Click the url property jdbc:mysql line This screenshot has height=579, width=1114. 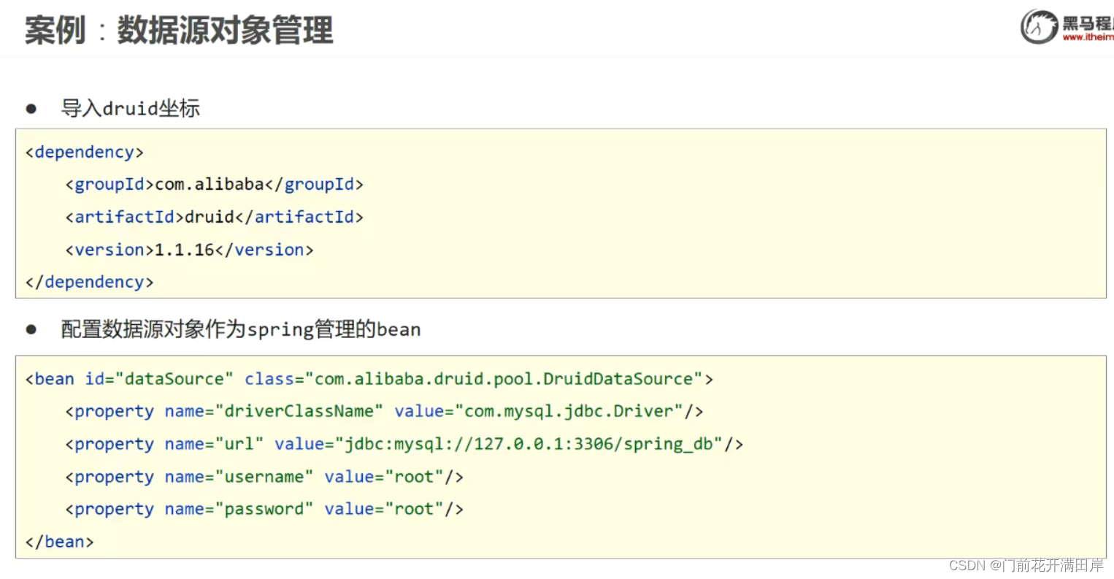point(404,444)
